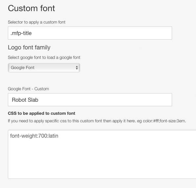This screenshot has width=196, height=188.
Task: Click "Select google font to load a google font" label
Action: tap(44, 58)
